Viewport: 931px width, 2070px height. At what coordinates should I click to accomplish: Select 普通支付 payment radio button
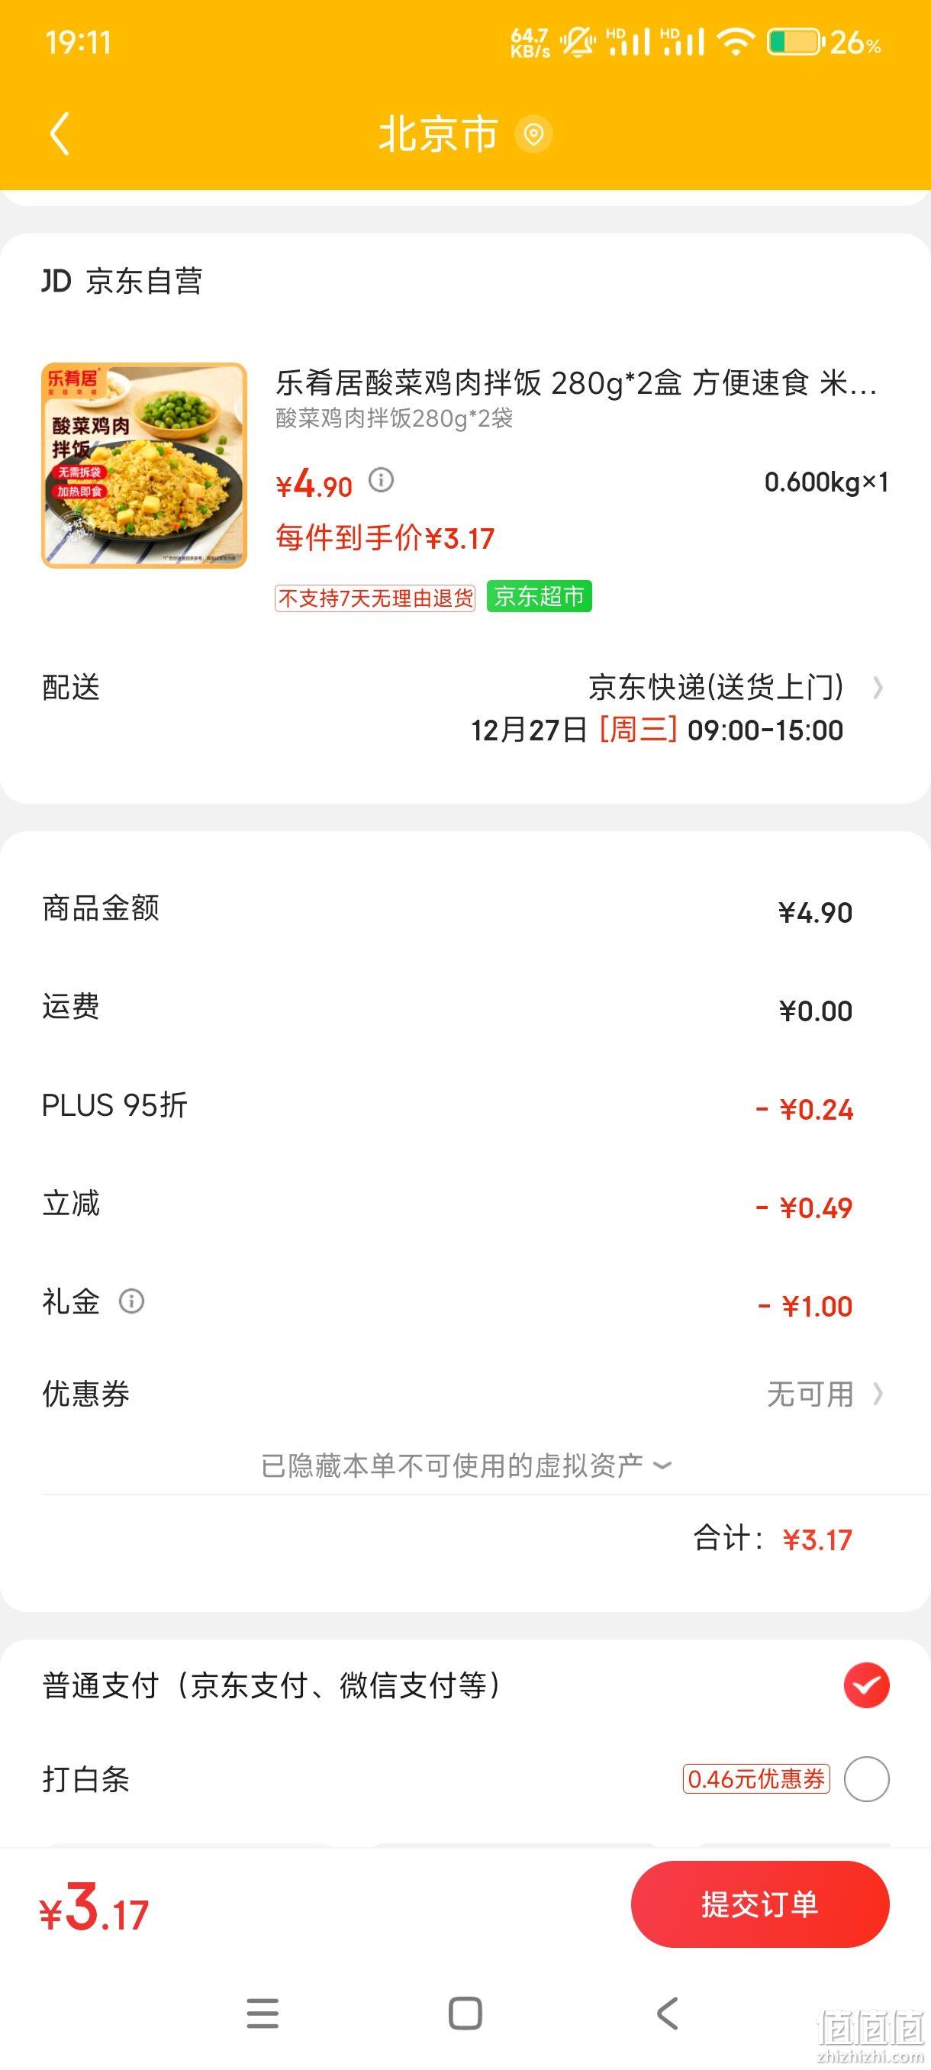point(866,1685)
